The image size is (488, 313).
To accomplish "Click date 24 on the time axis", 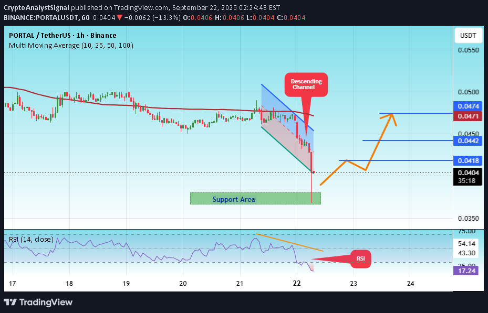I will 410,283.
